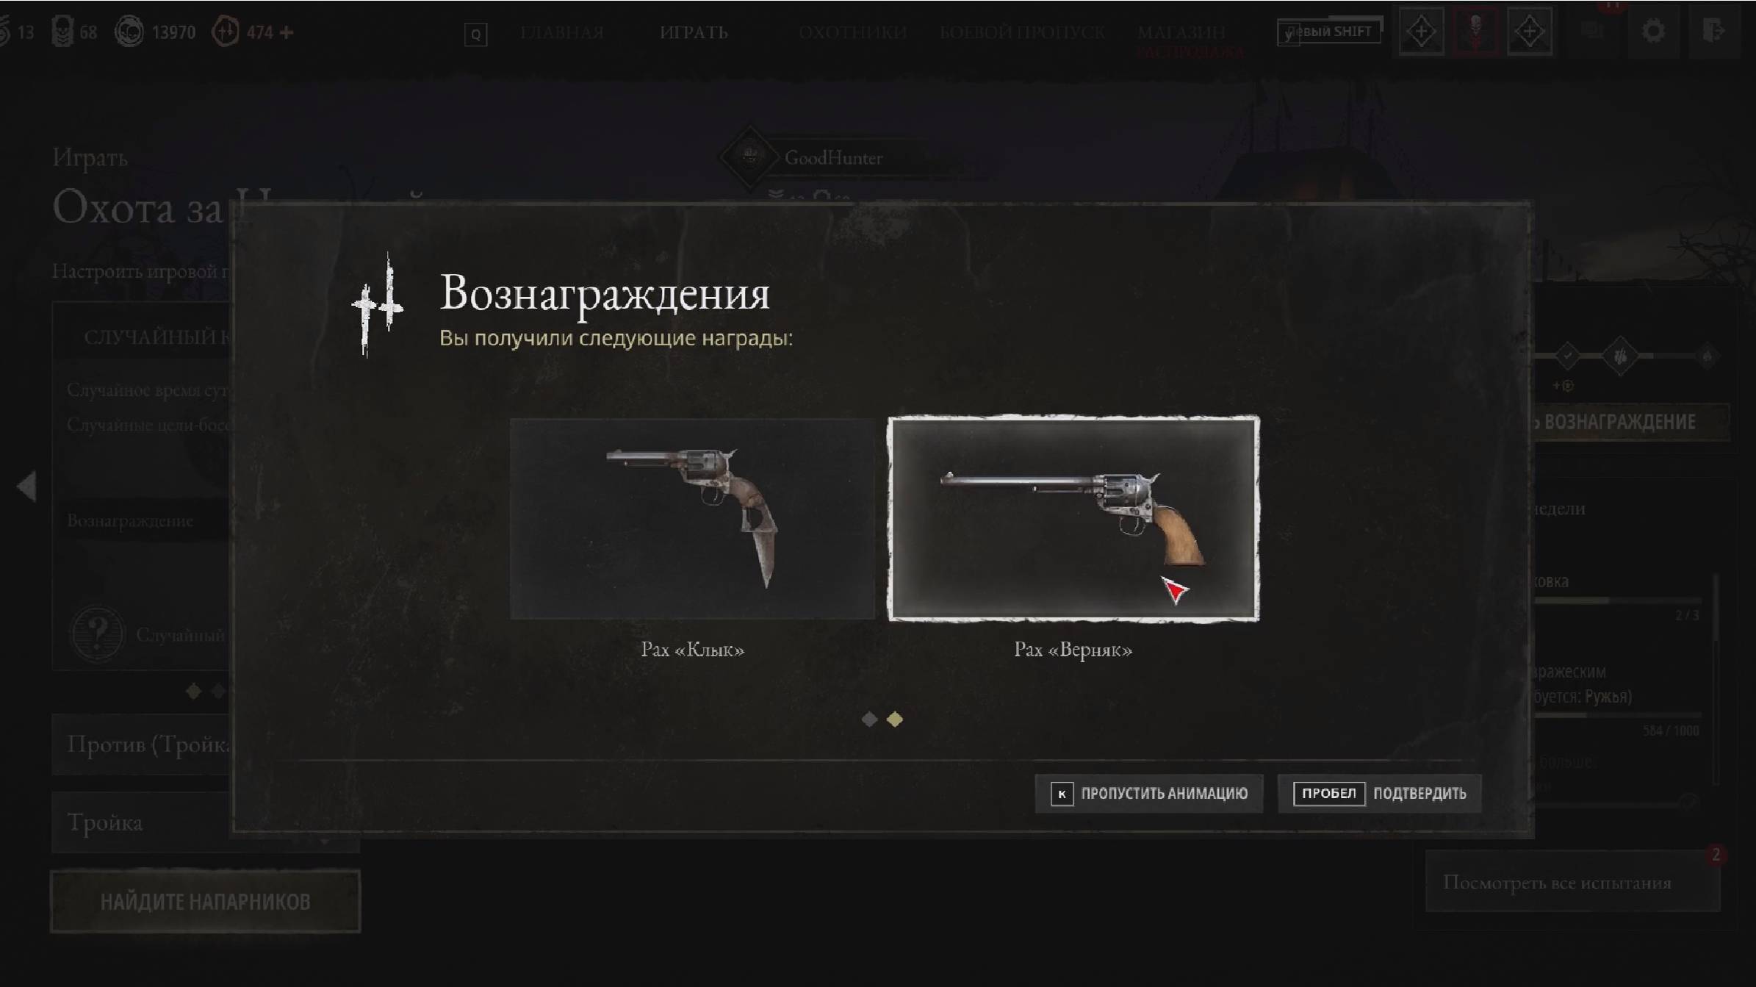Open settings via the gear icon
1756x987 pixels.
[1653, 31]
